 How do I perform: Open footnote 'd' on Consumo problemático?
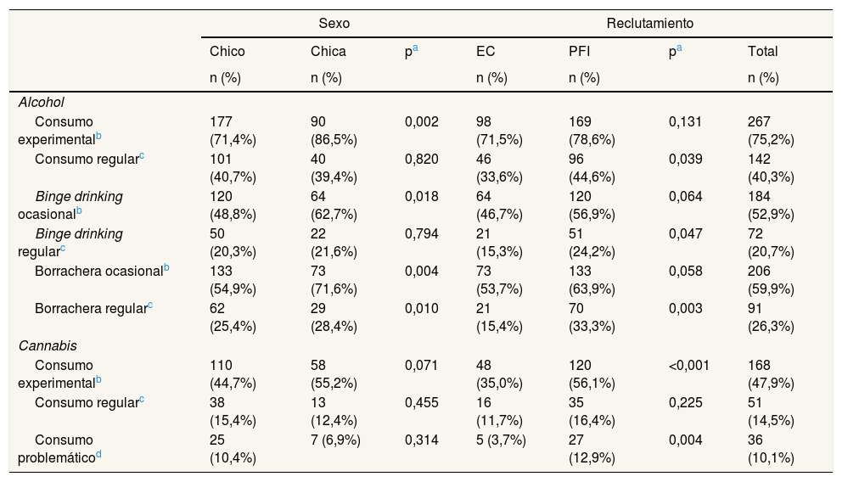pos(98,455)
